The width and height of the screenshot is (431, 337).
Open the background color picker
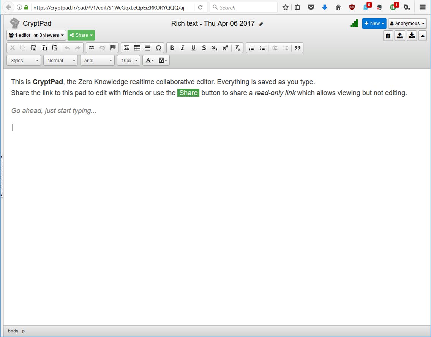[x=163, y=60]
